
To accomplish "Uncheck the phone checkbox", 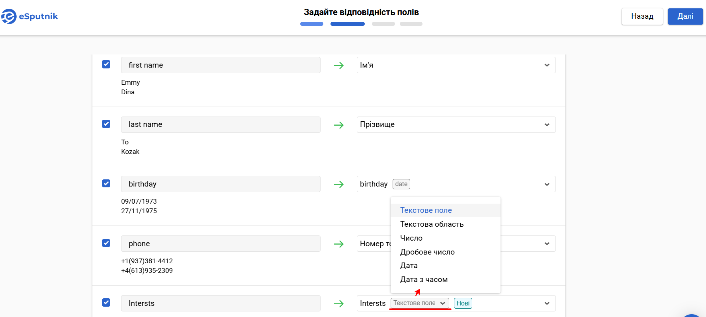I will point(106,243).
